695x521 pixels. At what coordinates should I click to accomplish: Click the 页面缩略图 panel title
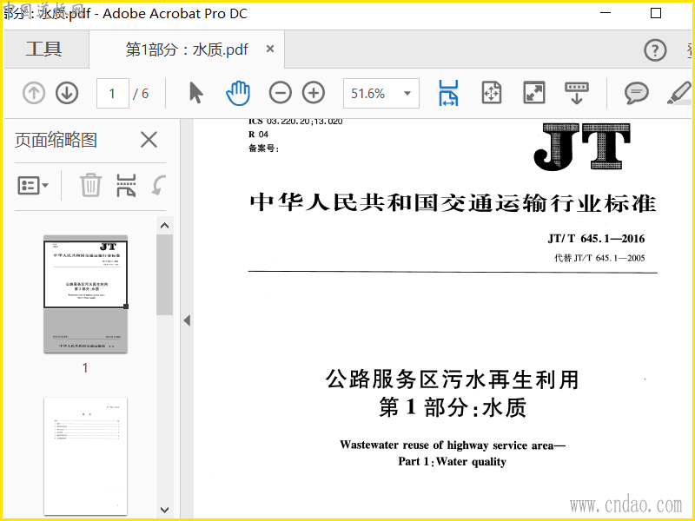56,140
